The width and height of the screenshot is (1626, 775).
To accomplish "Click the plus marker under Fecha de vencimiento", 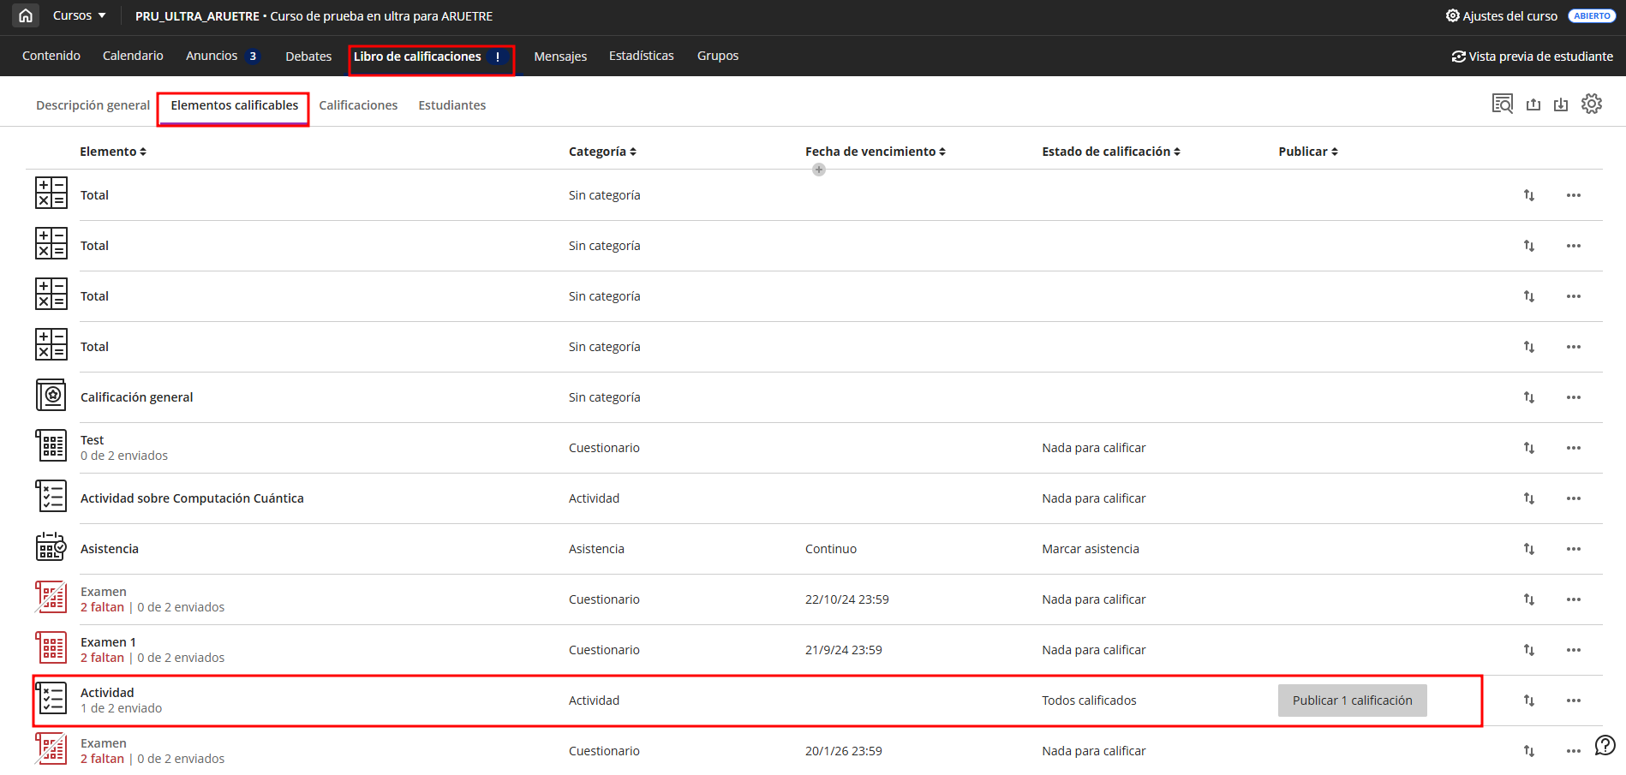I will (819, 170).
